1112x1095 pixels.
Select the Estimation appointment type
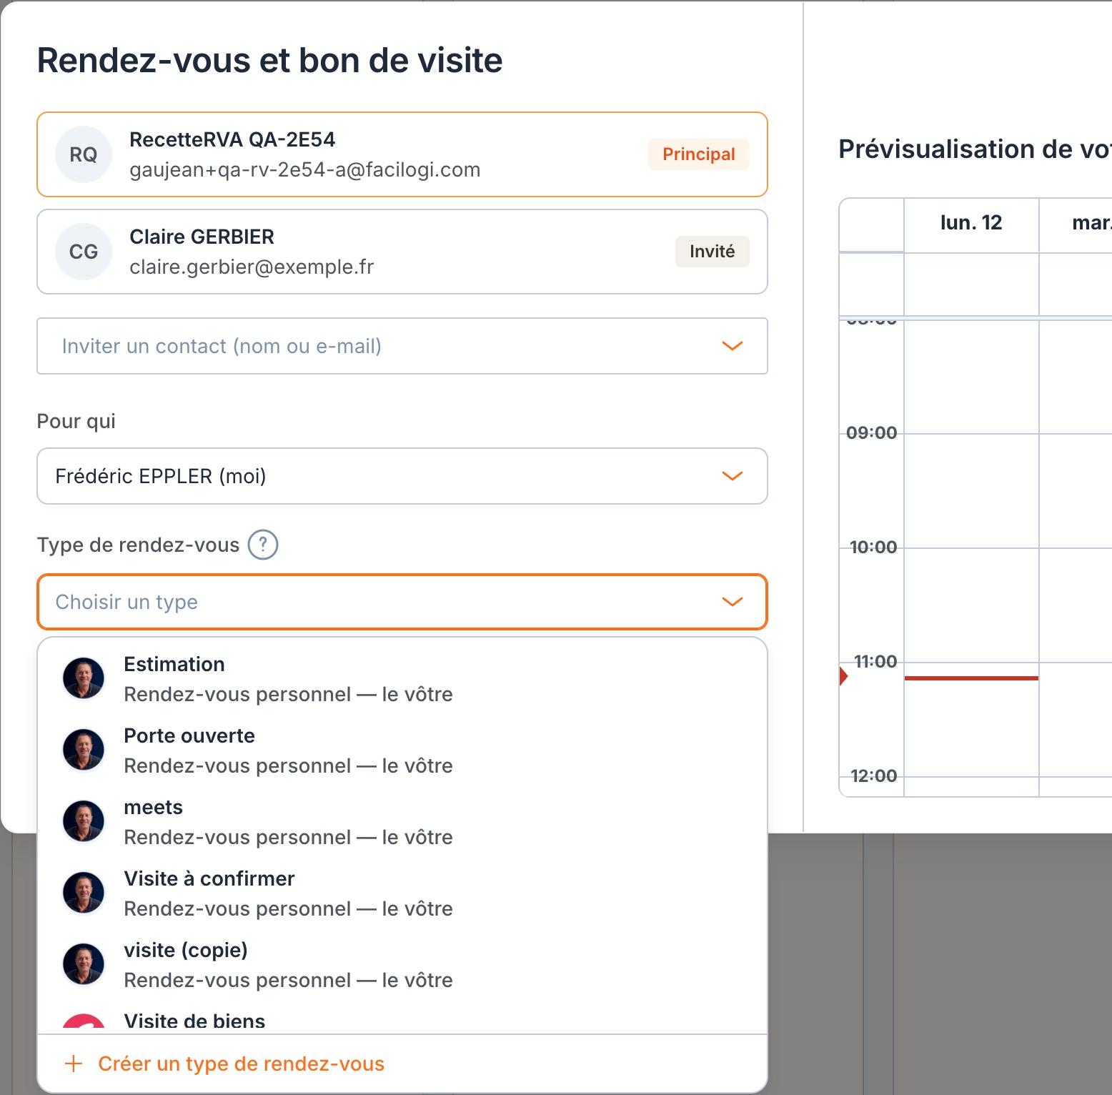coord(402,679)
